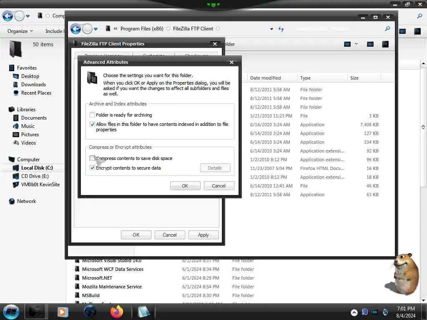Close the Advanced Attributes dialog
Viewport: 427px width, 320px height.
pos(231,62)
